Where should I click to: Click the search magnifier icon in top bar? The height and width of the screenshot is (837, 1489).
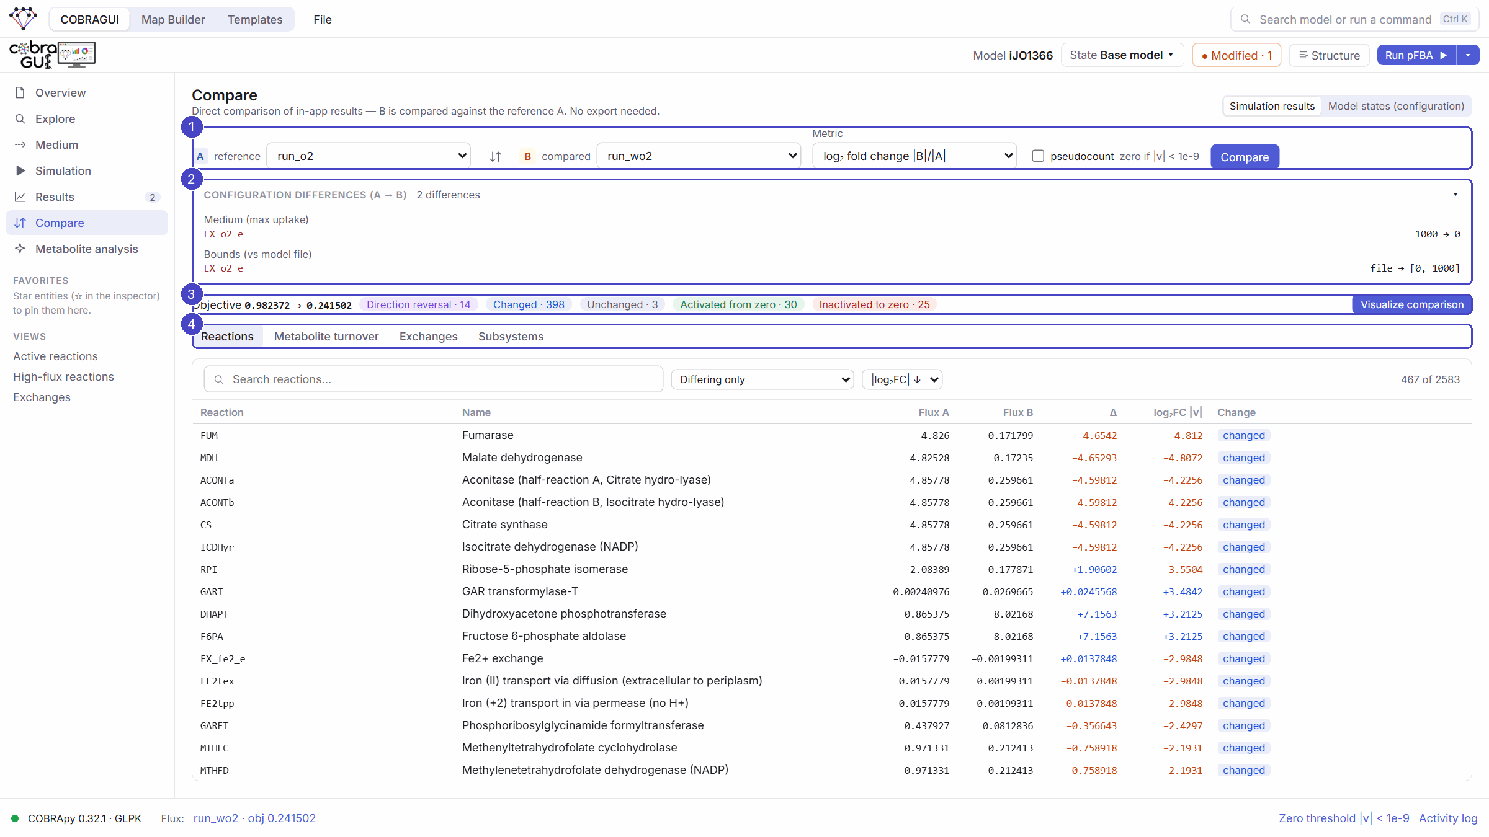coord(1245,19)
